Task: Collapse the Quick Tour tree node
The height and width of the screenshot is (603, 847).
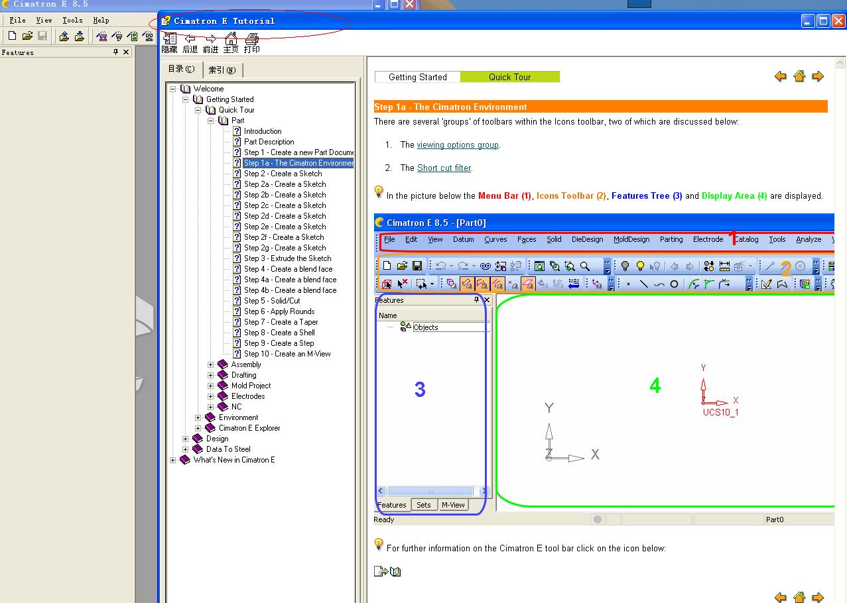Action: (198, 110)
